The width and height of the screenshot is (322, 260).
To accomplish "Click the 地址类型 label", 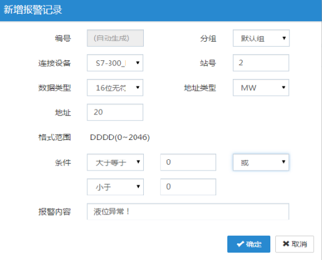I will 200,88.
